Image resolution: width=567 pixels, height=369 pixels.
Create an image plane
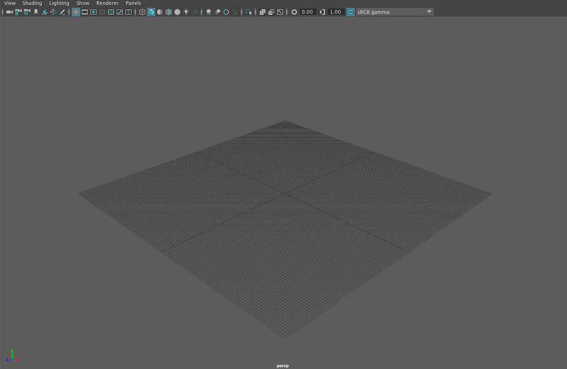coord(45,12)
